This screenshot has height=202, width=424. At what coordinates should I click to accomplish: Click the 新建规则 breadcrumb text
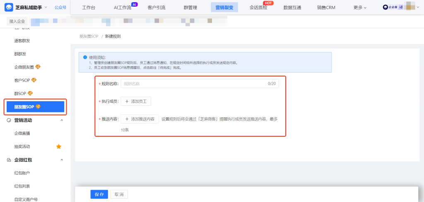click(x=113, y=36)
